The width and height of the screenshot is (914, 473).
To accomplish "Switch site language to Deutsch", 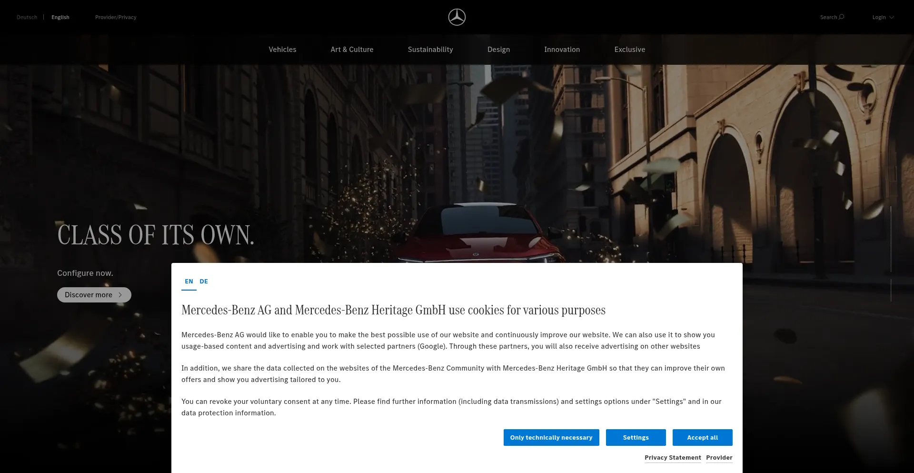I will coord(27,17).
